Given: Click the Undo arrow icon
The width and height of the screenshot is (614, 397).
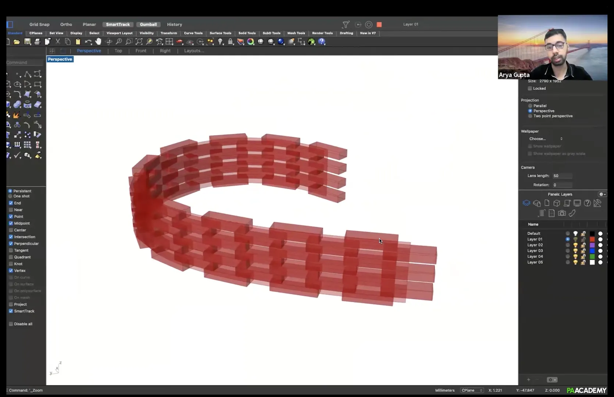Looking at the screenshot, I should (x=88, y=42).
